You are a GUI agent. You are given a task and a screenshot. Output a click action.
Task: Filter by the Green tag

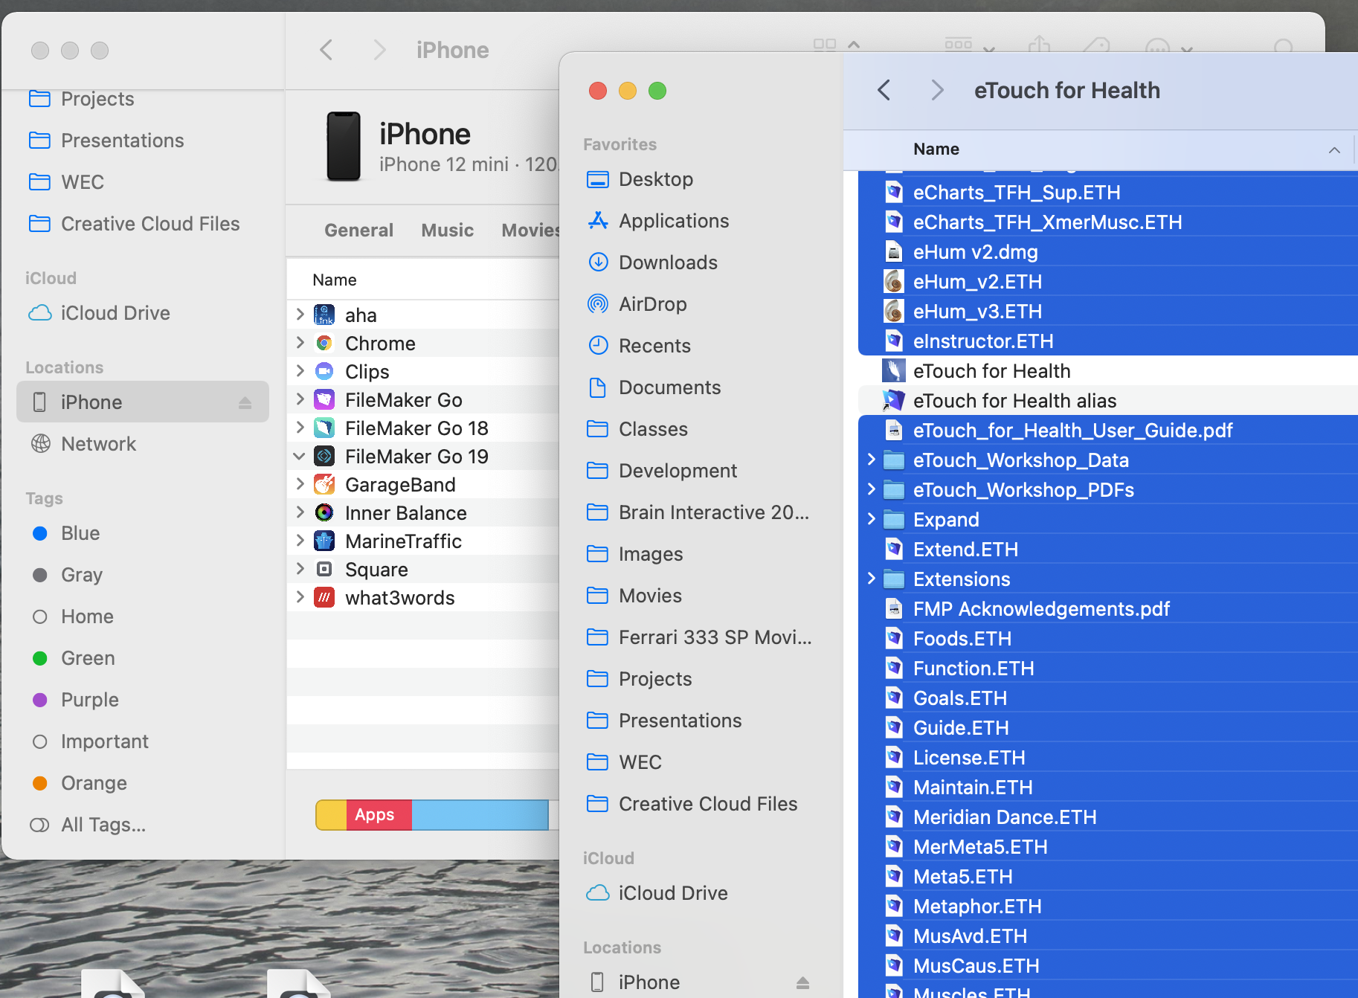pos(74,658)
